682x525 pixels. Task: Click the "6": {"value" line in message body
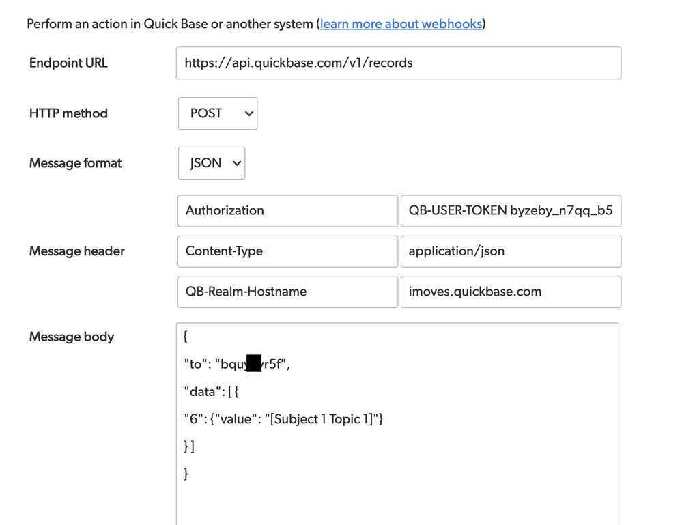(283, 419)
